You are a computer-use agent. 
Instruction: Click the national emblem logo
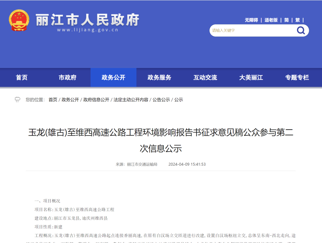(19, 20)
